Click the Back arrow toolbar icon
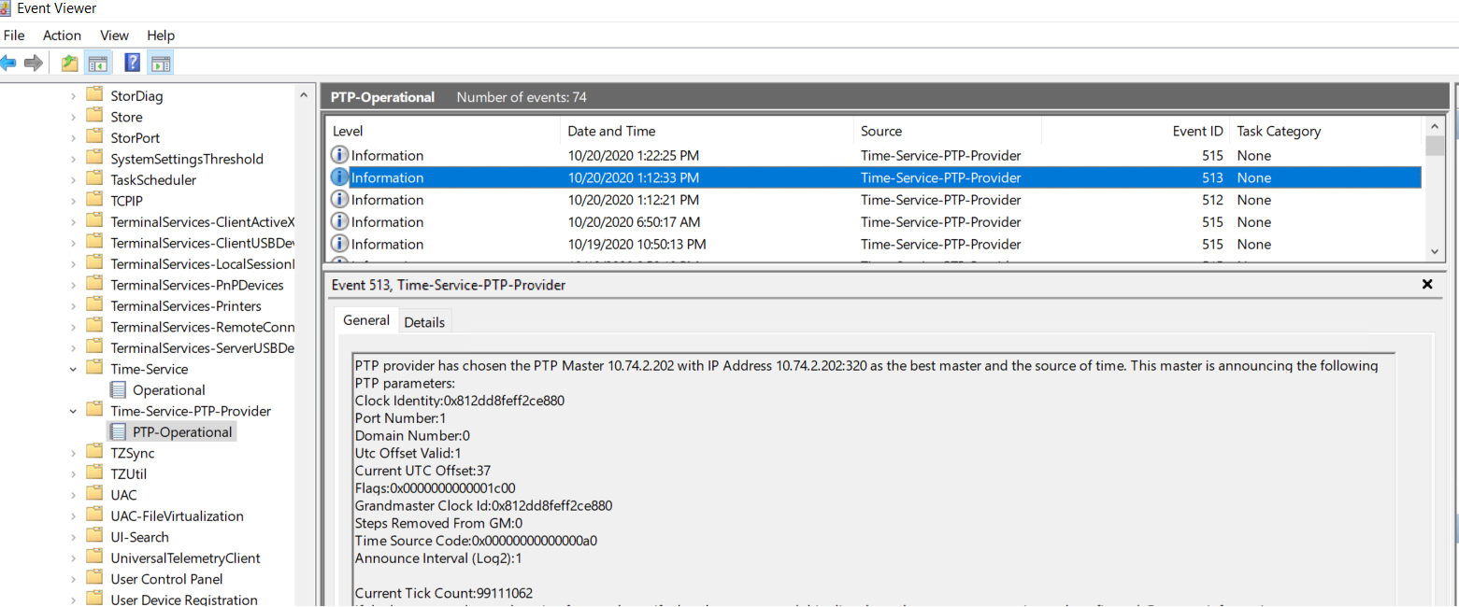 (8, 63)
